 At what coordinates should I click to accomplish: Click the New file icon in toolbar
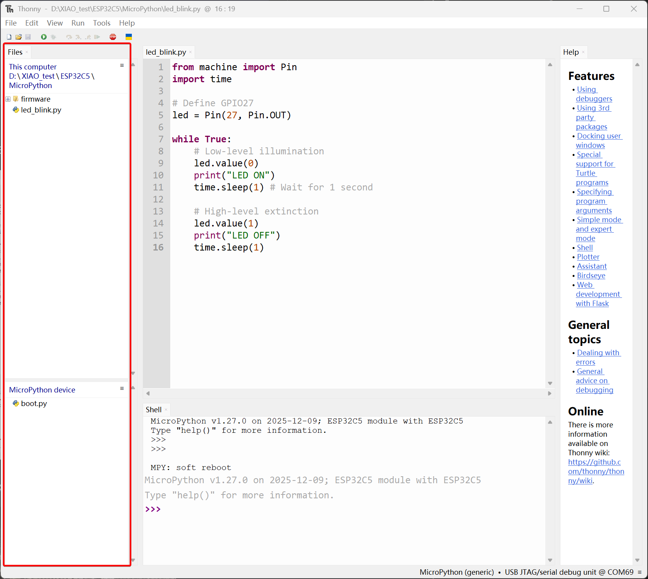9,37
